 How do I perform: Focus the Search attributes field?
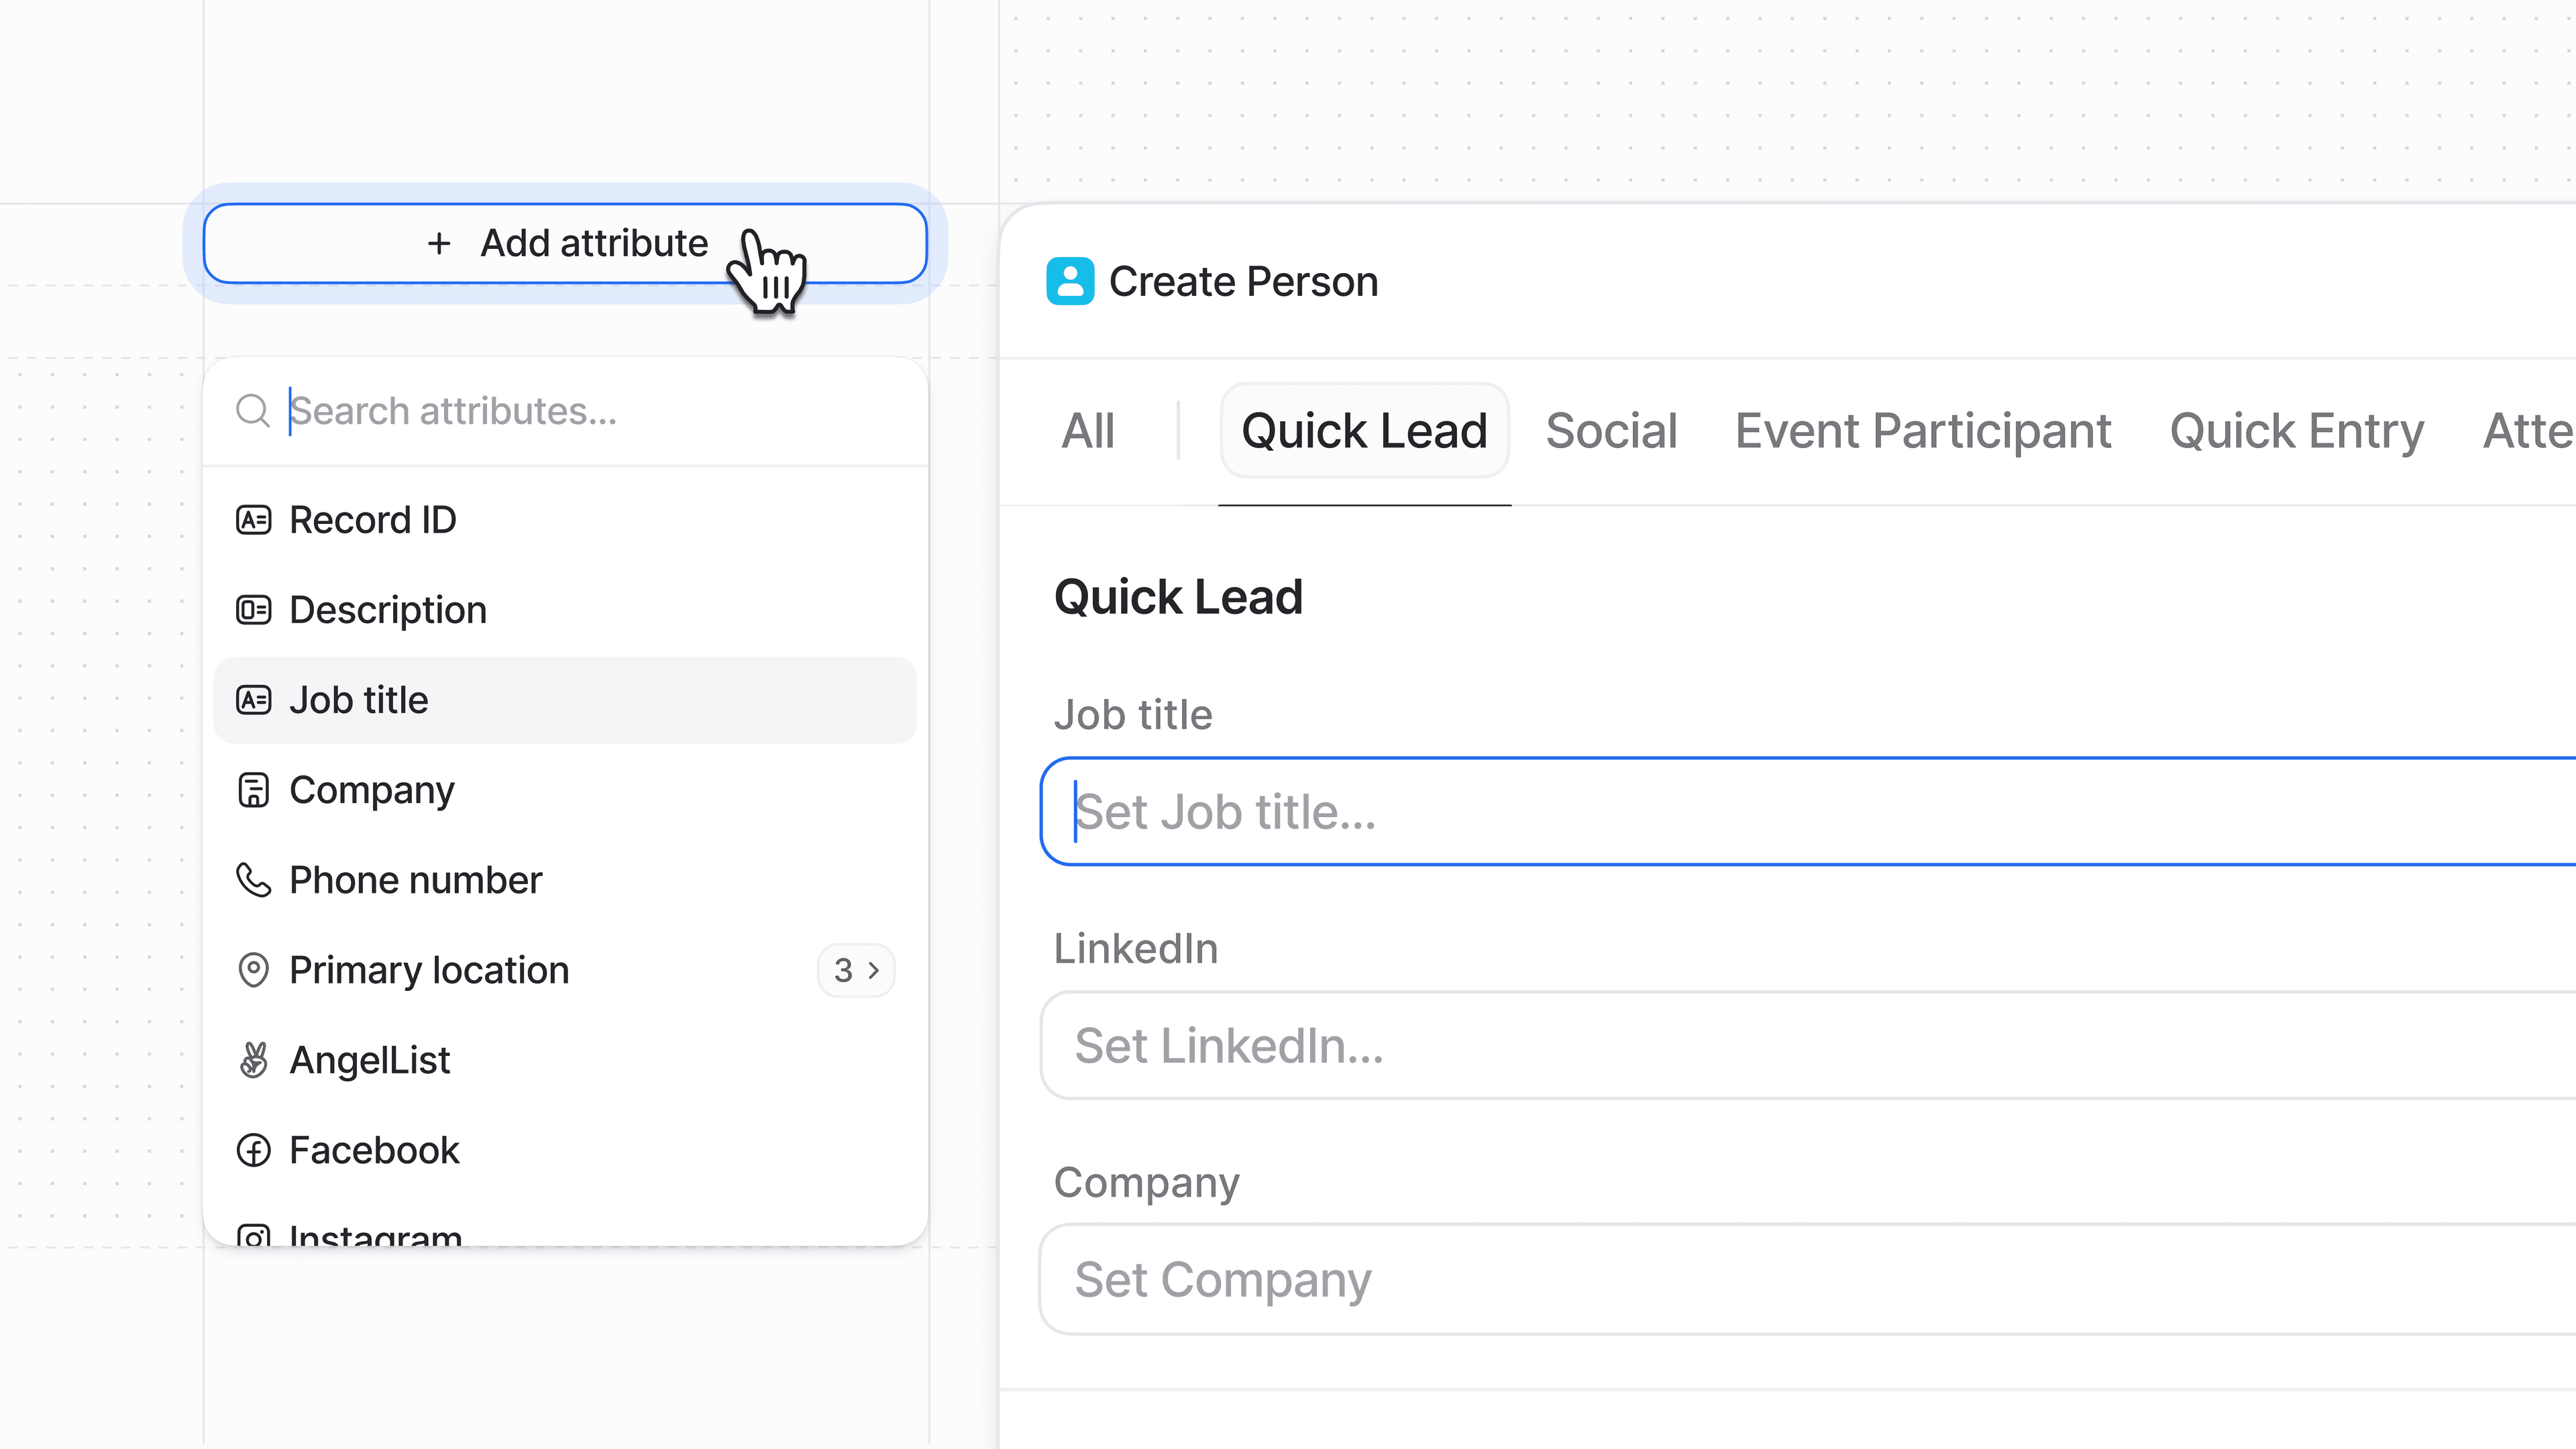point(600,411)
